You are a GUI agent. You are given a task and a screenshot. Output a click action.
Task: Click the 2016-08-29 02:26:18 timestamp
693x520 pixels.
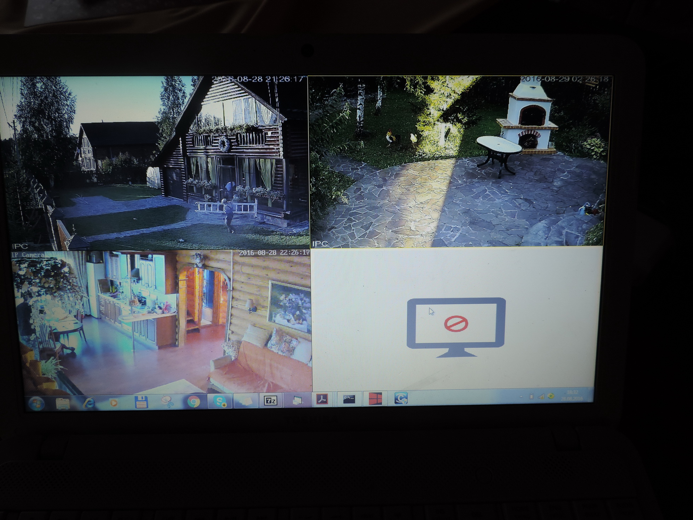[x=564, y=79]
